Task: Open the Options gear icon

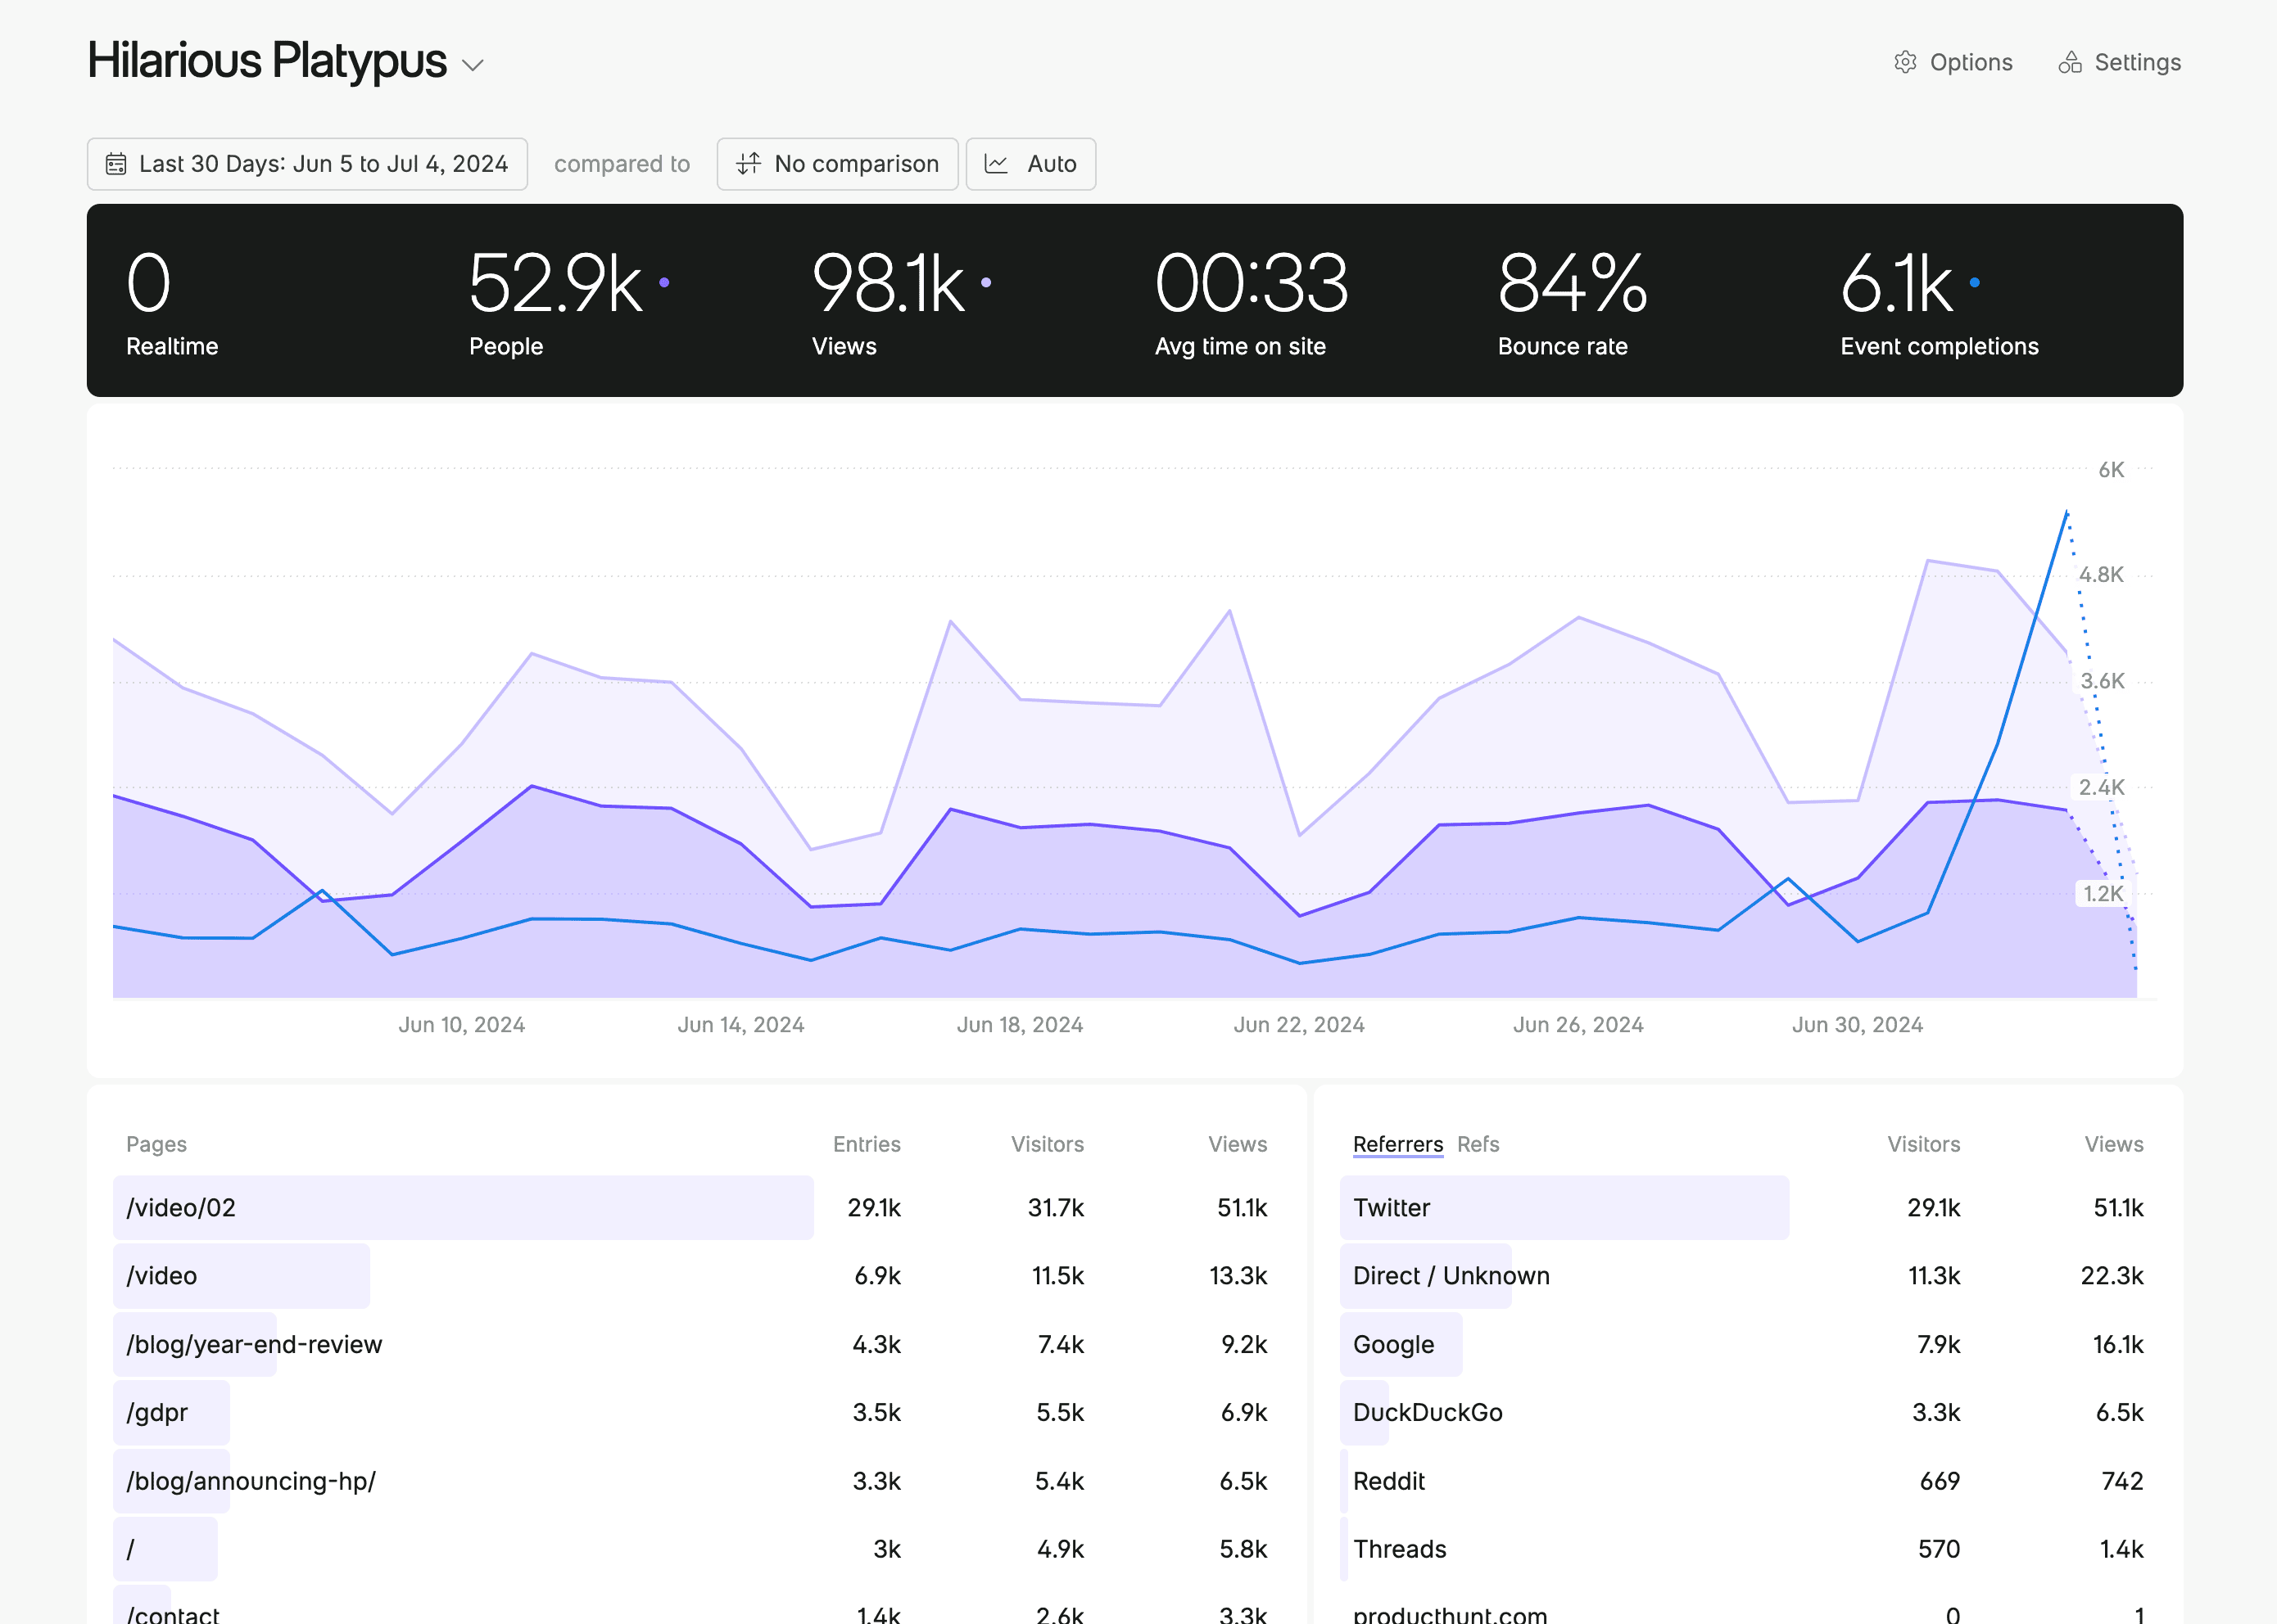Action: click(x=1907, y=62)
